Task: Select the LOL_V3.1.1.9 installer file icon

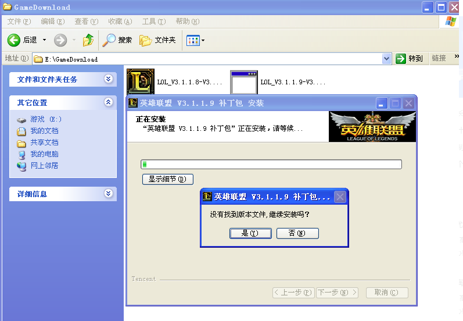Action: (x=243, y=82)
